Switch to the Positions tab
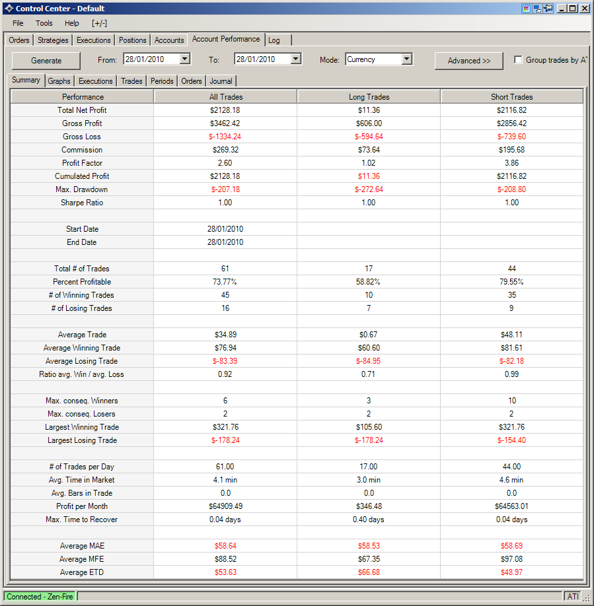The image size is (594, 606). [133, 40]
